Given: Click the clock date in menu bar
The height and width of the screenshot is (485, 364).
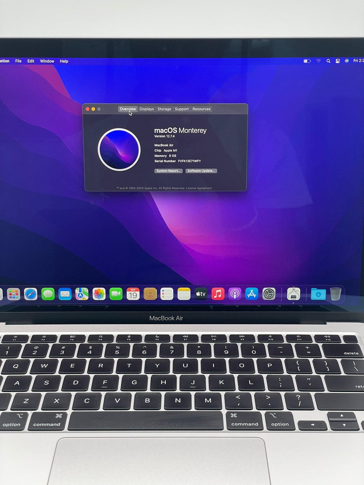Looking at the screenshot, I should [358, 61].
